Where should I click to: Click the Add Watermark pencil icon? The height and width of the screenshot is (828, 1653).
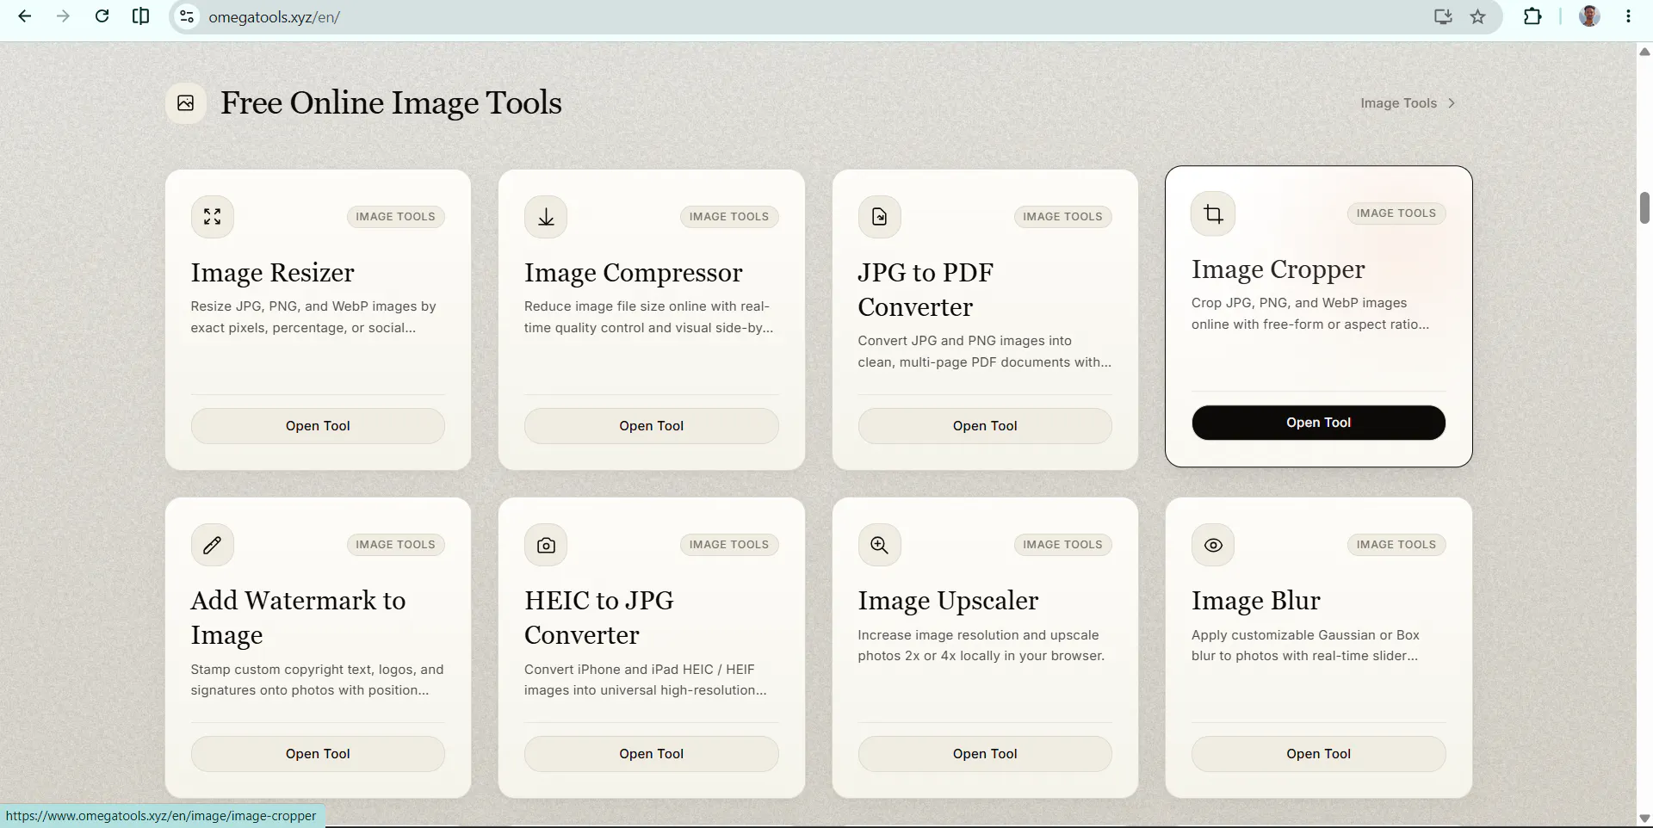212,545
